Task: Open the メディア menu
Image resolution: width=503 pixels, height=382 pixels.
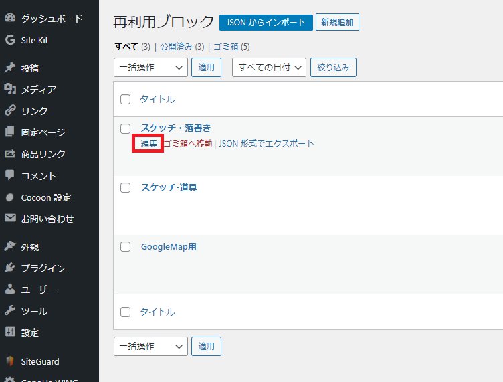Action: [39, 90]
